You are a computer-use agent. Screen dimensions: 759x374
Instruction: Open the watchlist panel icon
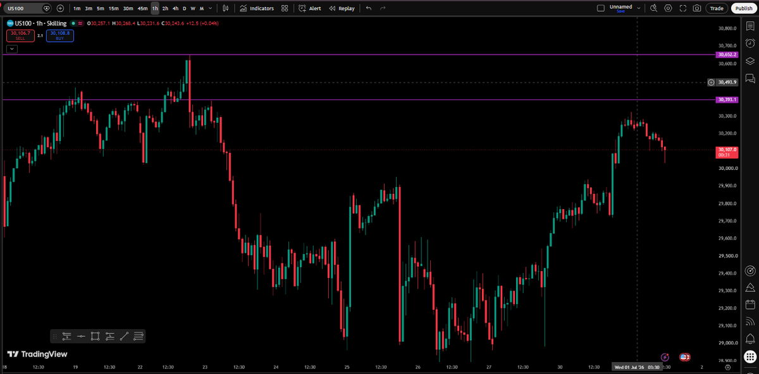[x=750, y=27]
